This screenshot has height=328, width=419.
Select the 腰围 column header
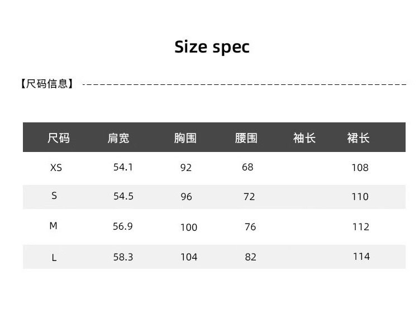tap(246, 138)
